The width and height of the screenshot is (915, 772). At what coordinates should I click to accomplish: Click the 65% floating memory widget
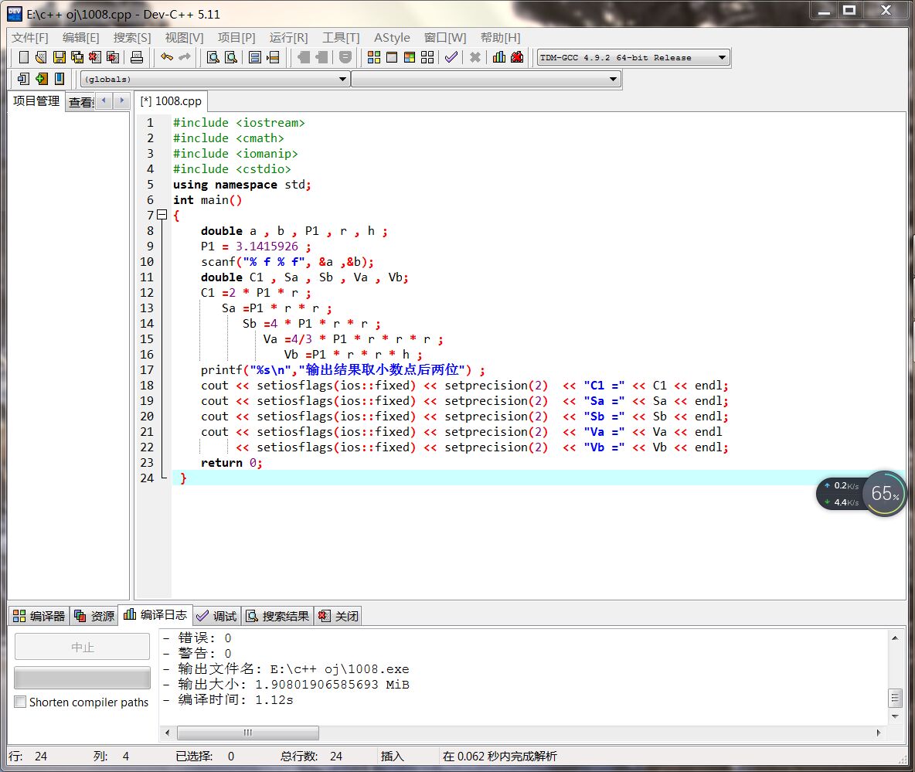[x=885, y=494]
